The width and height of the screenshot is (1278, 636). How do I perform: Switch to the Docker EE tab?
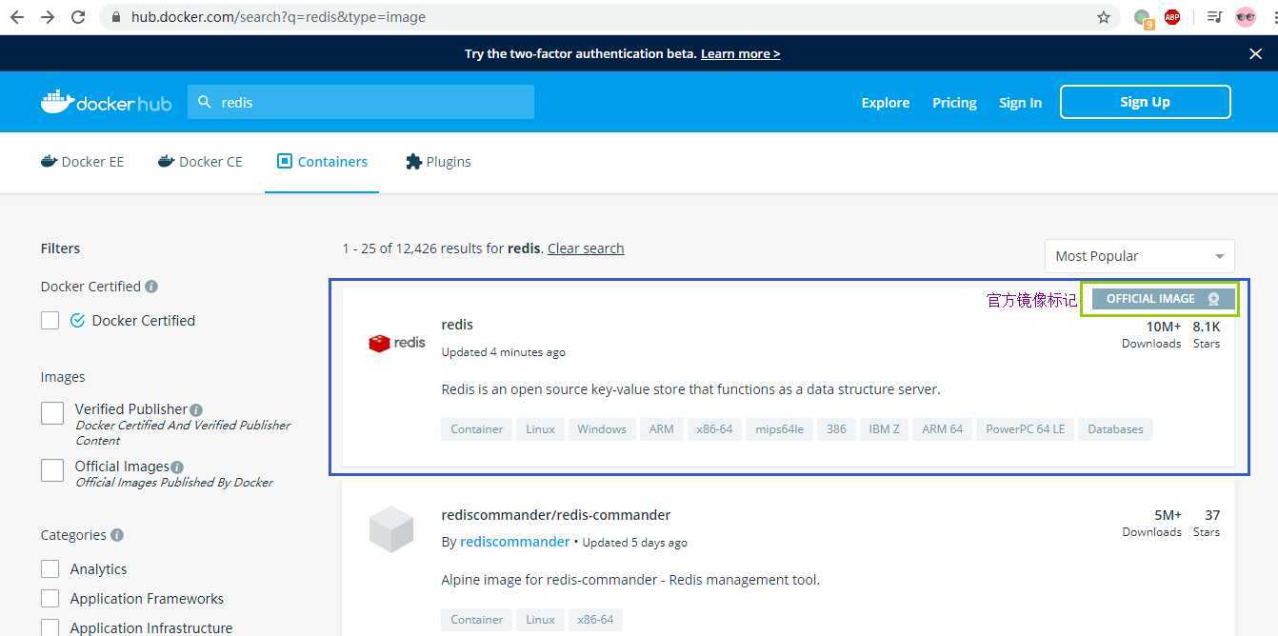pos(83,162)
